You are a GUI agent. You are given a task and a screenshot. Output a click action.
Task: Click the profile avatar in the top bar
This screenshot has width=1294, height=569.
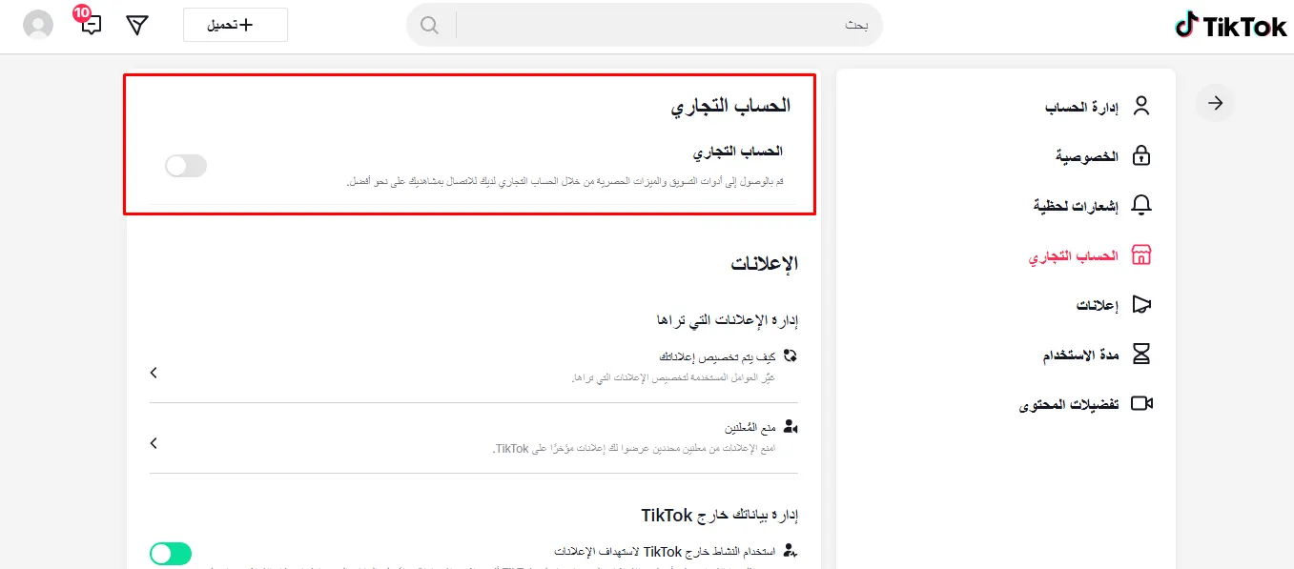click(38, 25)
